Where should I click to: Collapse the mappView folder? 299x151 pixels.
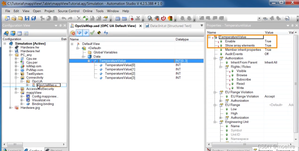pyautogui.click(x=16, y=93)
